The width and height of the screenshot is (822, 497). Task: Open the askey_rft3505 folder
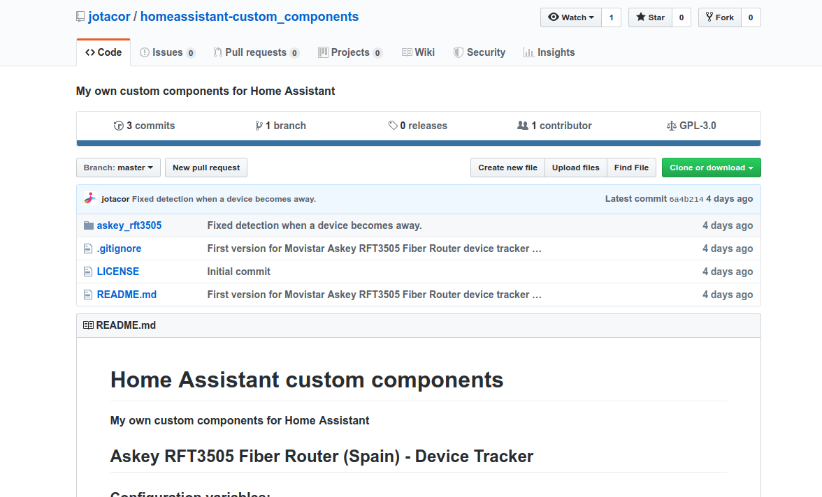129,225
